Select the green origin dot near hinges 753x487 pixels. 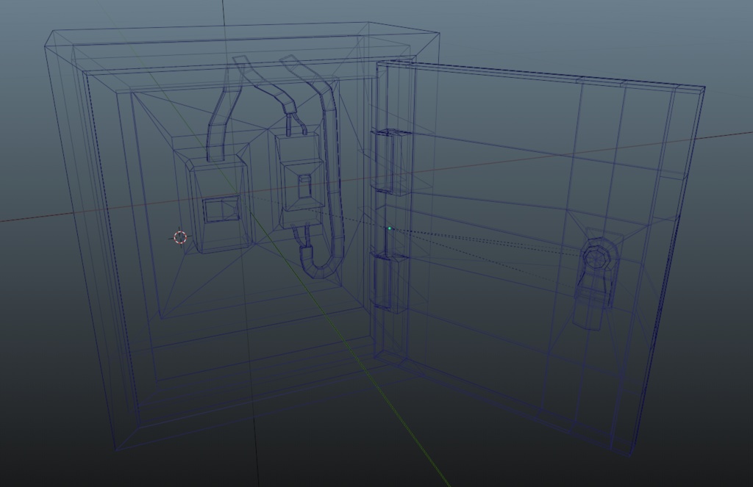pyautogui.click(x=390, y=228)
